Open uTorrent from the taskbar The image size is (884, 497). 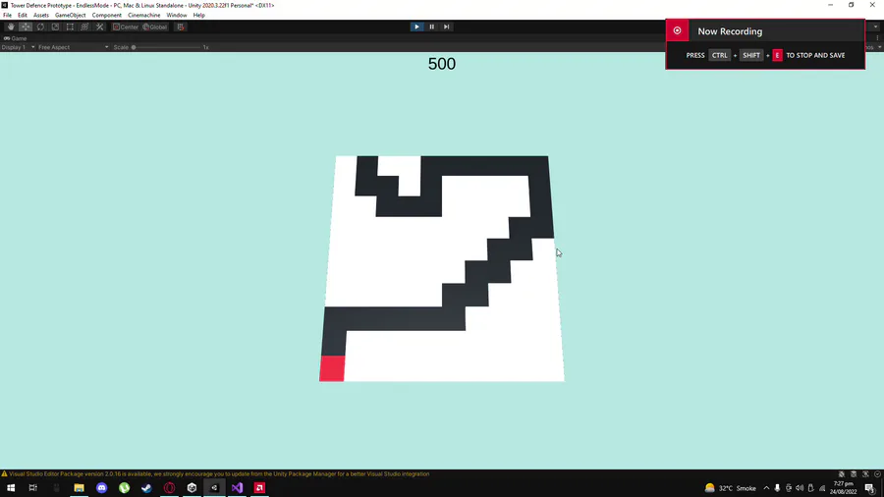point(124,488)
